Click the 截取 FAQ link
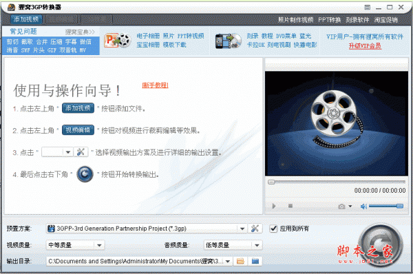 27,41
